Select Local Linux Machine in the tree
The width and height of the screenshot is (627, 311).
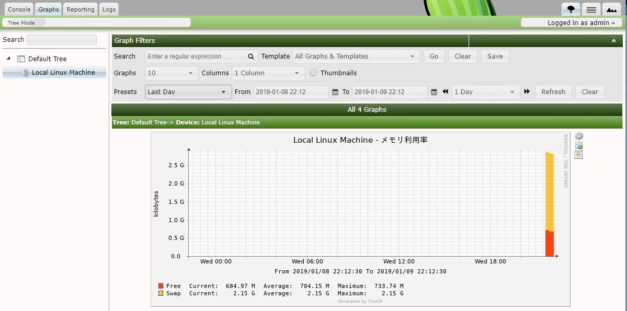[63, 72]
